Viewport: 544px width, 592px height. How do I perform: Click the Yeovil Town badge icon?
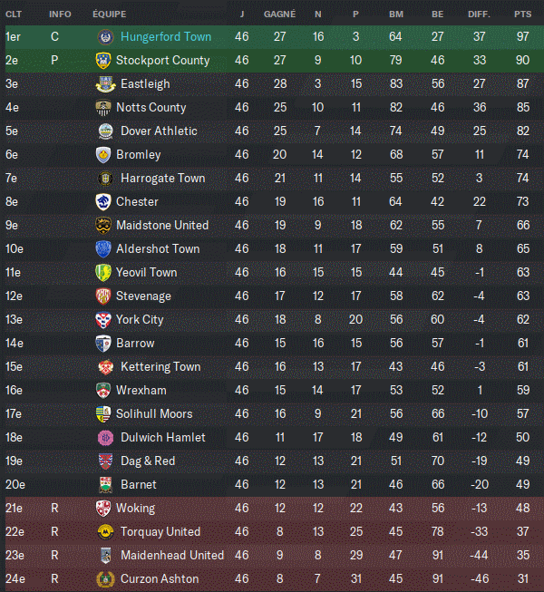click(x=102, y=273)
